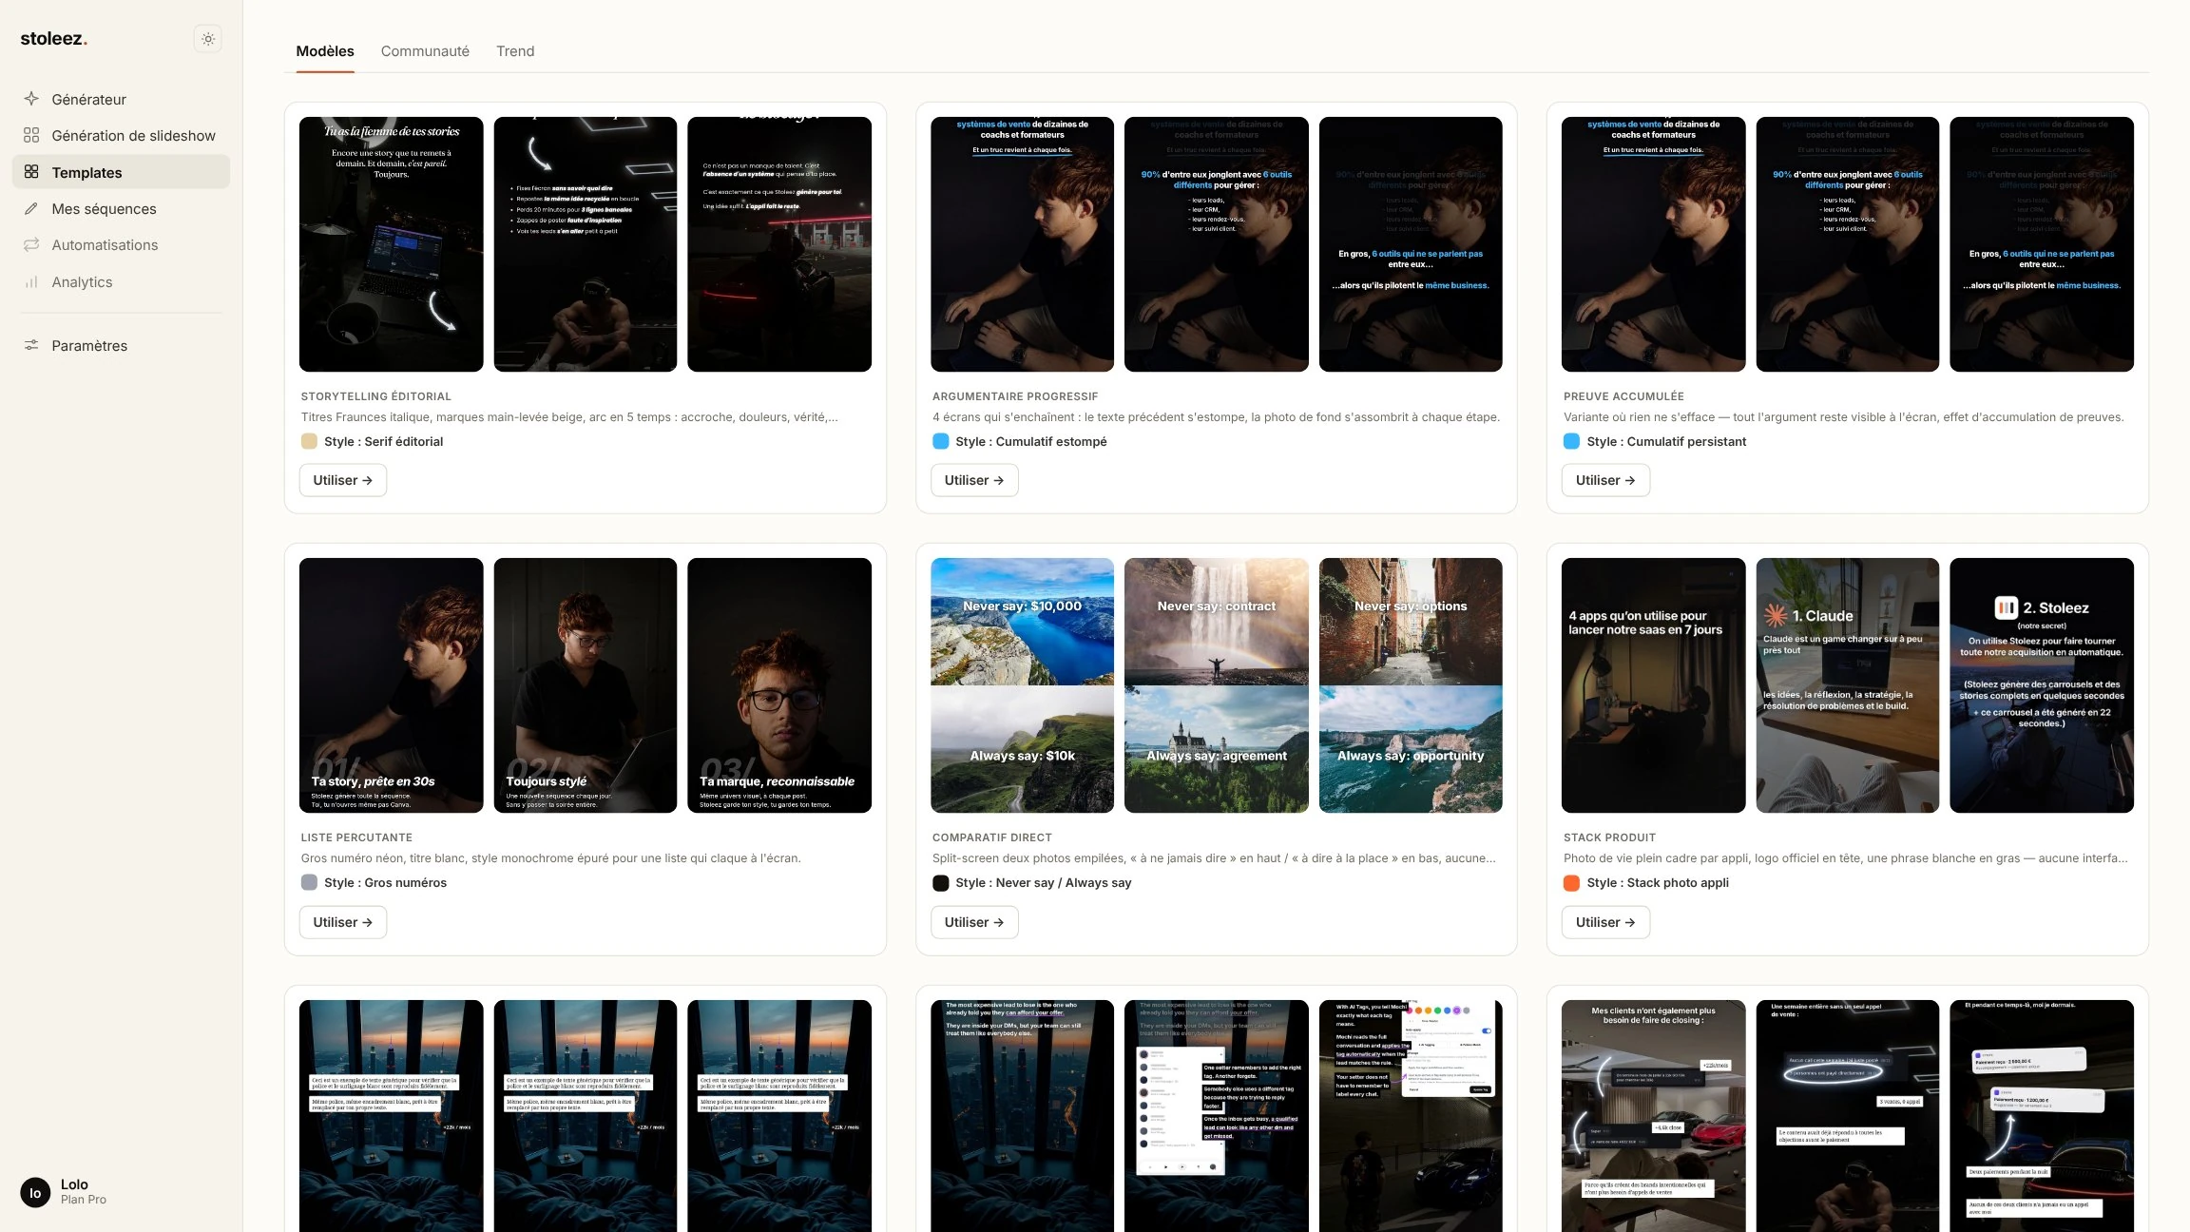Click the orange Stack photo appli swatch

[1571, 882]
